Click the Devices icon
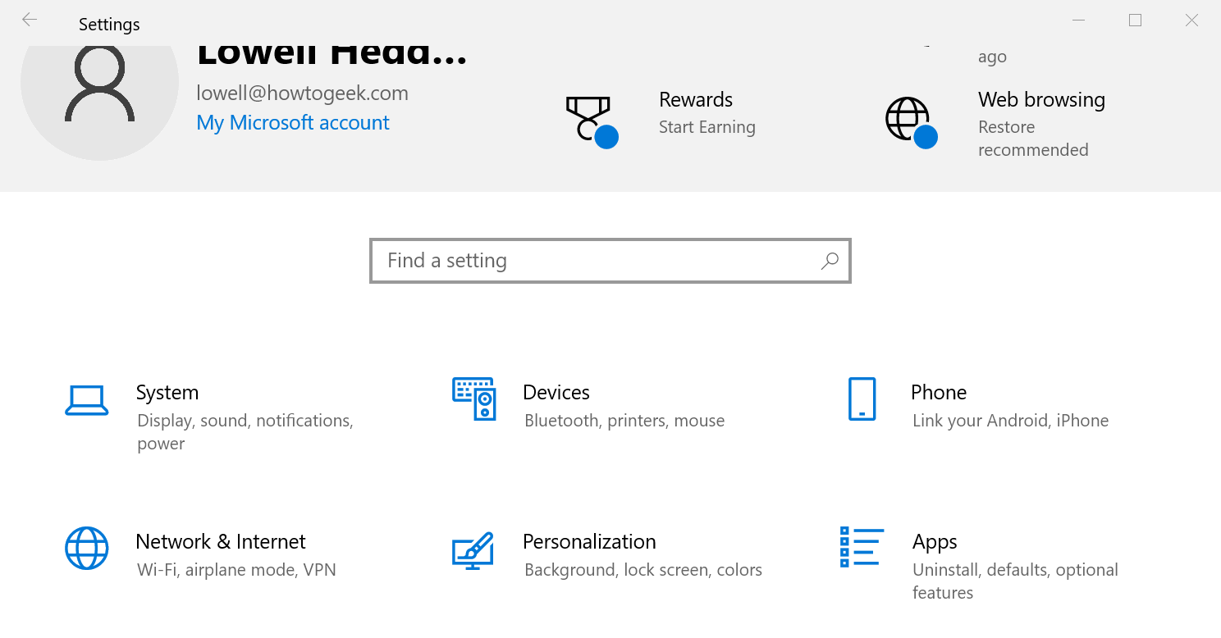 (x=474, y=400)
